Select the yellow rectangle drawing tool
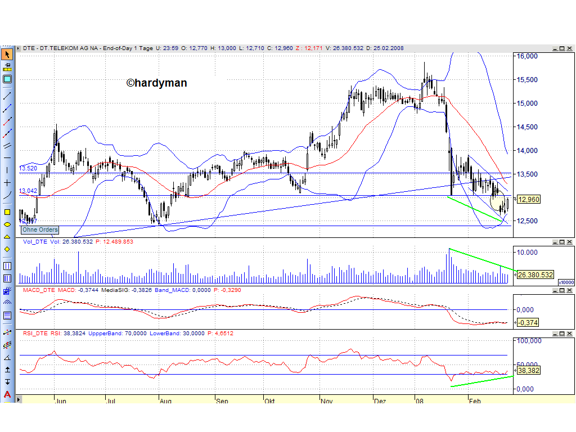 pyautogui.click(x=8, y=212)
